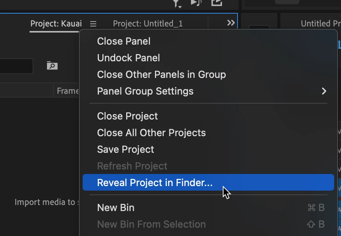The width and height of the screenshot is (341, 236).
Task: Click the play audio note icon
Action: tap(196, 3)
